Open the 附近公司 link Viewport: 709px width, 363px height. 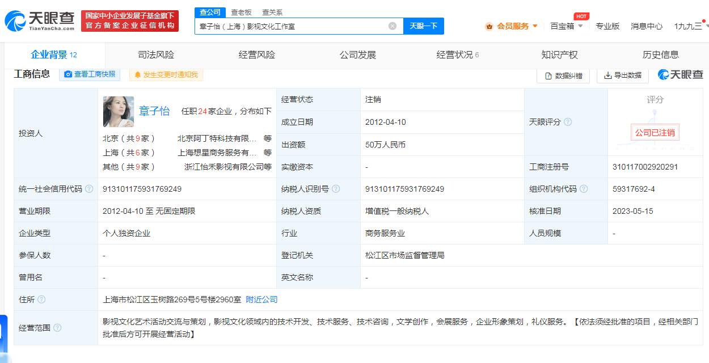(261, 299)
